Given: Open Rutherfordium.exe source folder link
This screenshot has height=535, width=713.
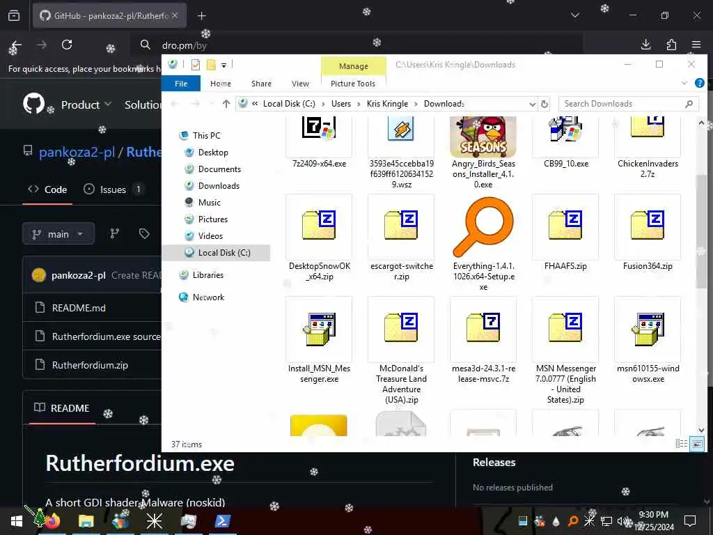Looking at the screenshot, I should [x=107, y=336].
